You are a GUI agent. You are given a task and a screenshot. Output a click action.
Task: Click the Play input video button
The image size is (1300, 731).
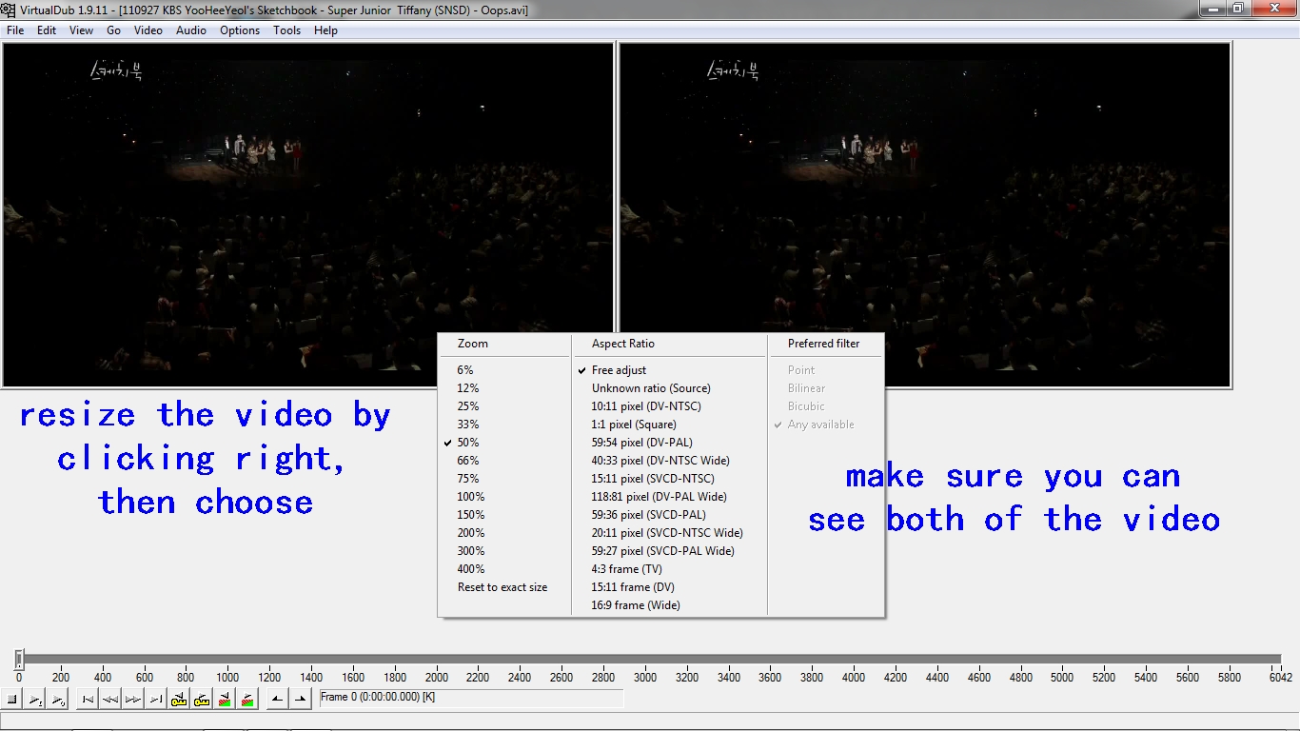point(35,700)
